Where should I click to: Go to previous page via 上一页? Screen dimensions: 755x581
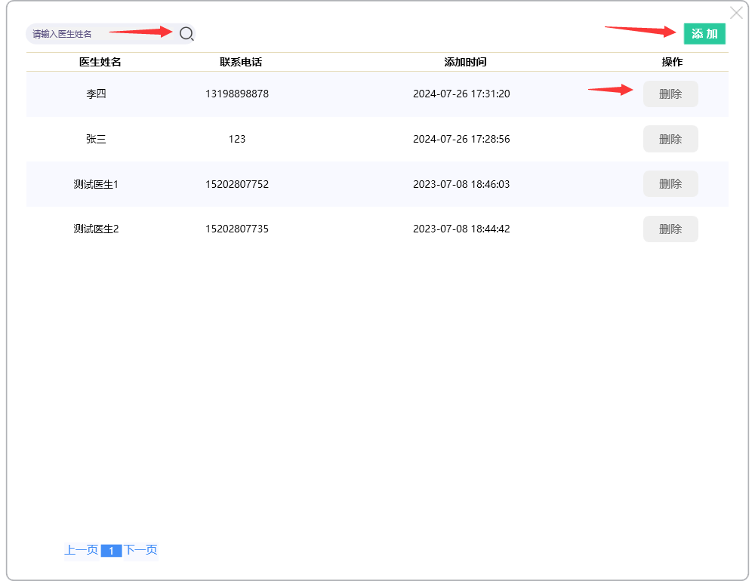tap(81, 550)
